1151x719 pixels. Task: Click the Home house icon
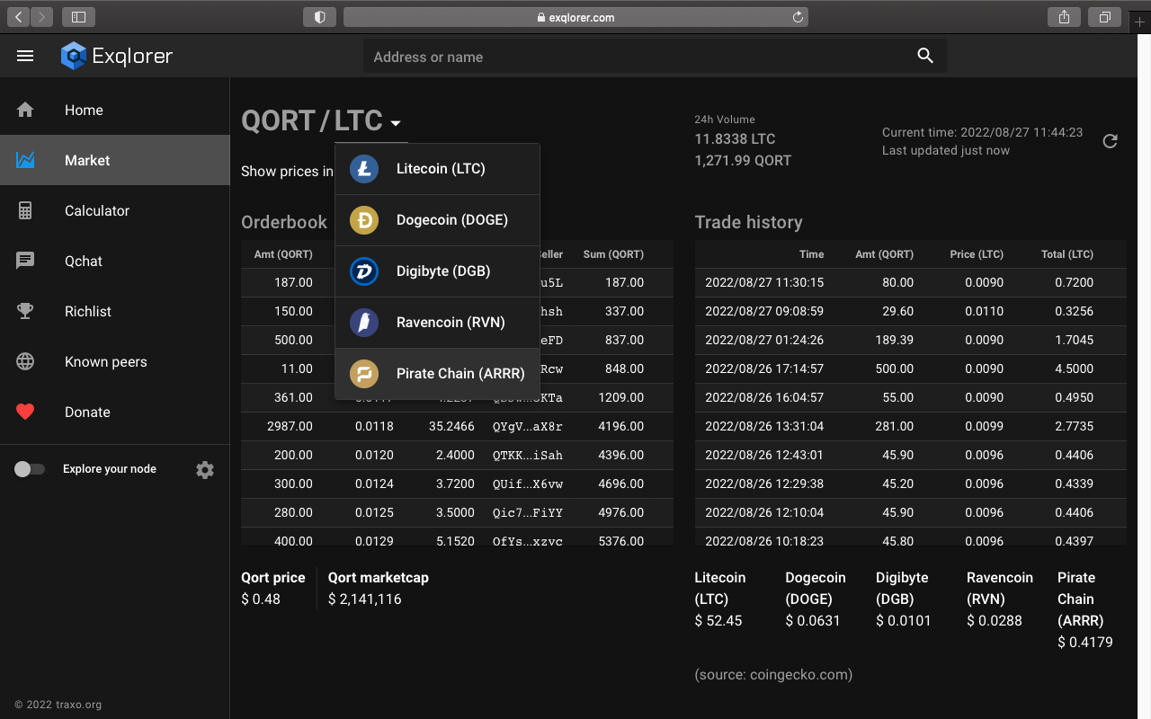[x=25, y=110]
